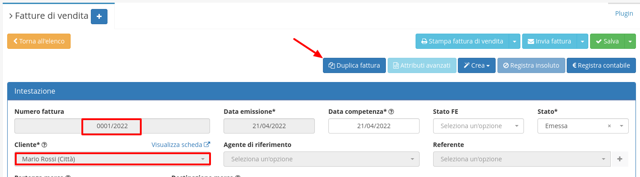The height and width of the screenshot is (177, 640).
Task: Click Duplica fattura button
Action: coord(354,65)
